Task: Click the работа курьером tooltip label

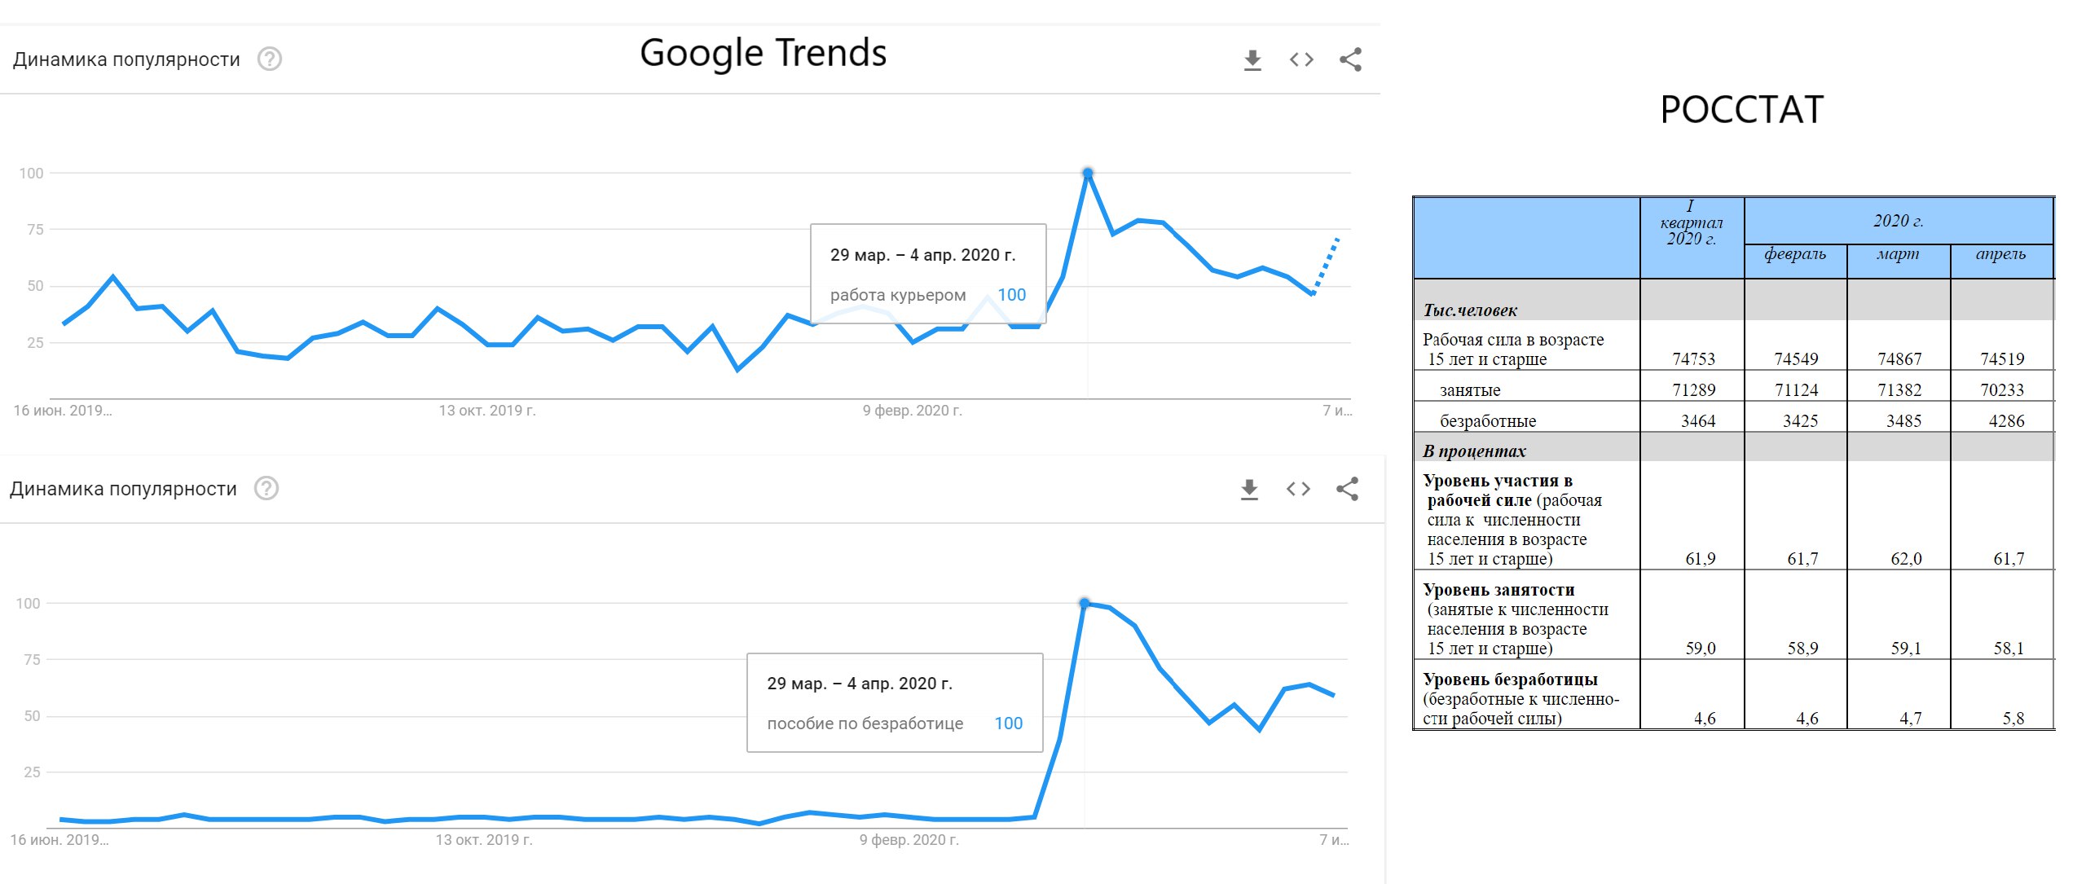Action: pos(898,295)
